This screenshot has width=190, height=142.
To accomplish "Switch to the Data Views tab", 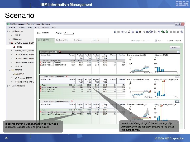I will pyautogui.click(x=82, y=41).
